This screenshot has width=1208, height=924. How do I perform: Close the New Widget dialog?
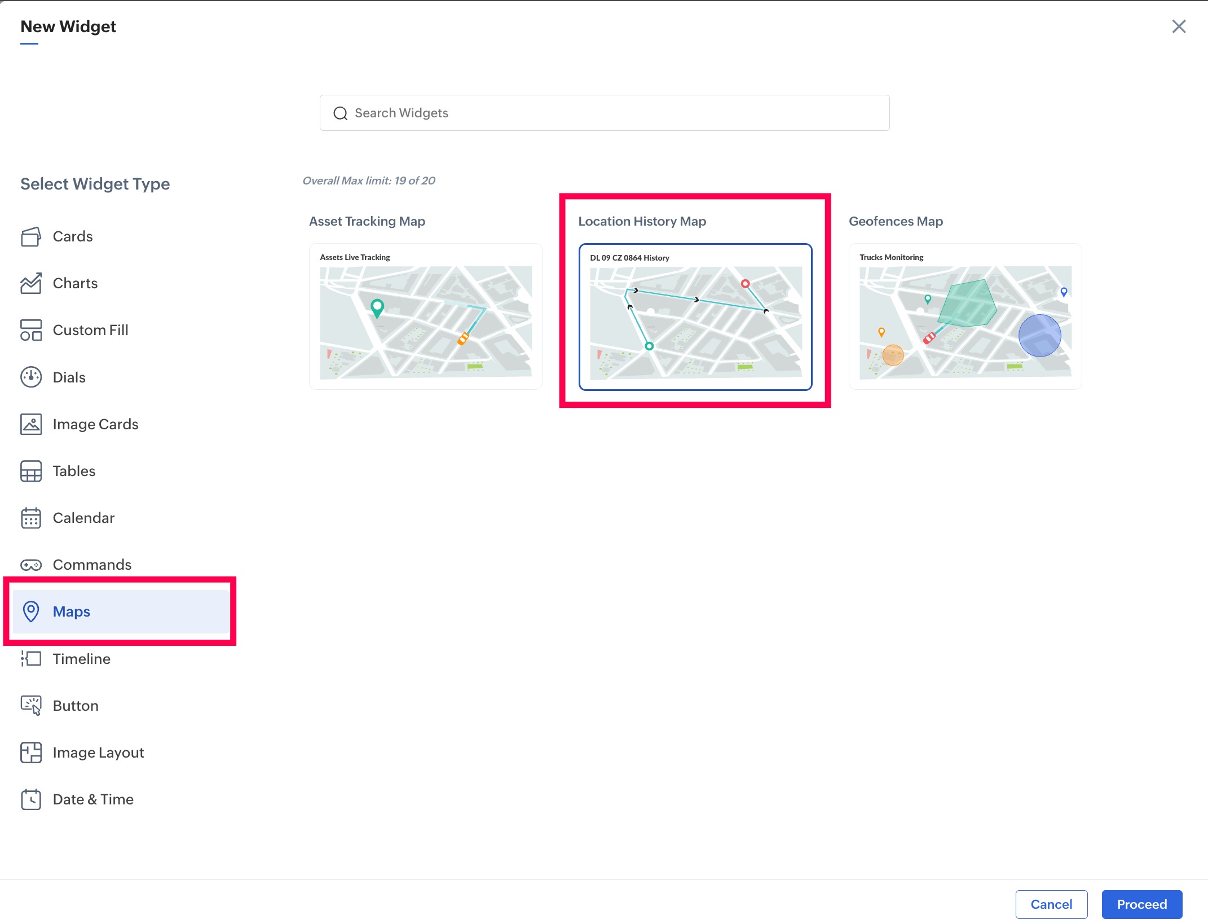[x=1178, y=27]
